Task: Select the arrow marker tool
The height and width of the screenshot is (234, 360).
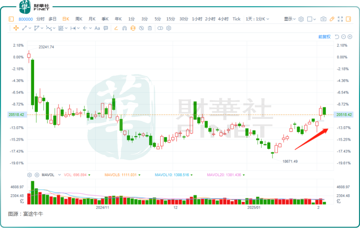Action: coord(85,28)
